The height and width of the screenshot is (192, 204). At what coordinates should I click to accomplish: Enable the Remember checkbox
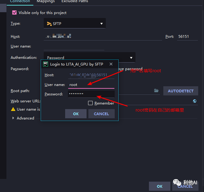tap(90, 103)
